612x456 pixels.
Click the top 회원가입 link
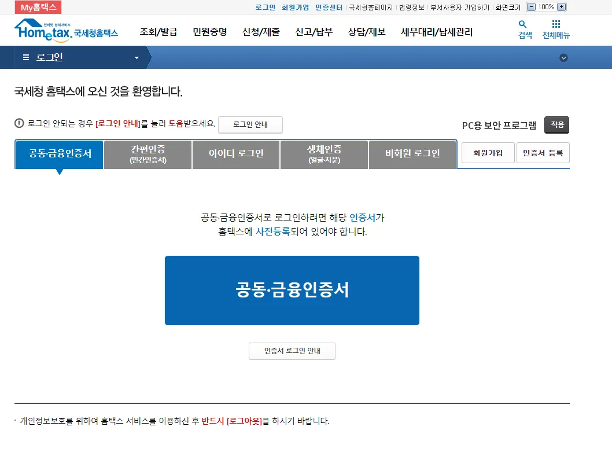tap(295, 8)
